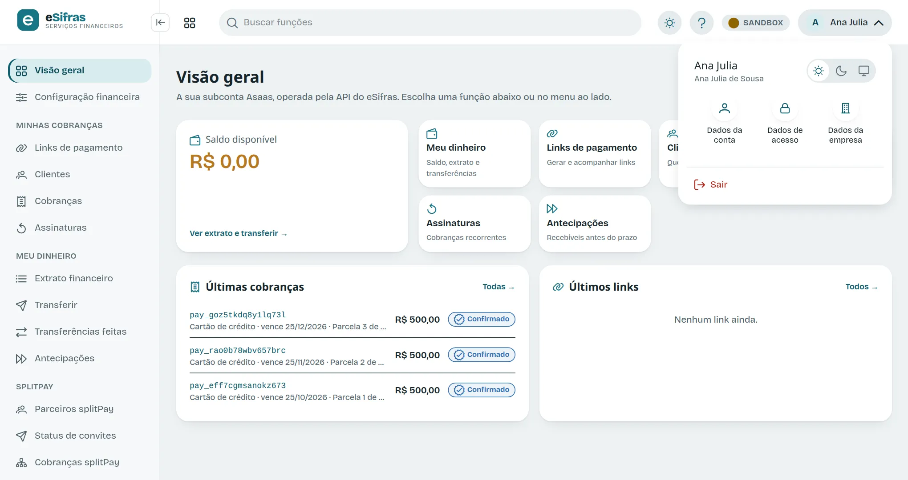The height and width of the screenshot is (480, 908).
Task: Select dark theme moon icon
Action: pos(841,71)
